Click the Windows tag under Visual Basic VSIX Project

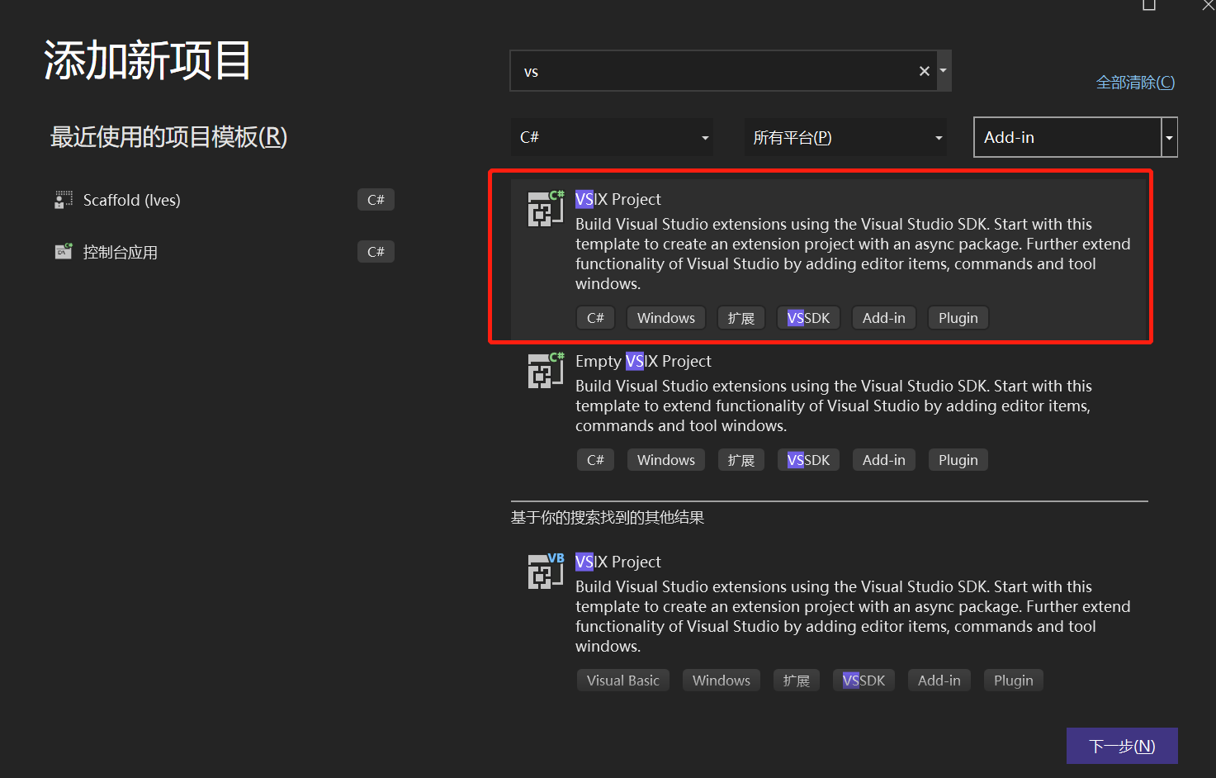[x=722, y=681]
